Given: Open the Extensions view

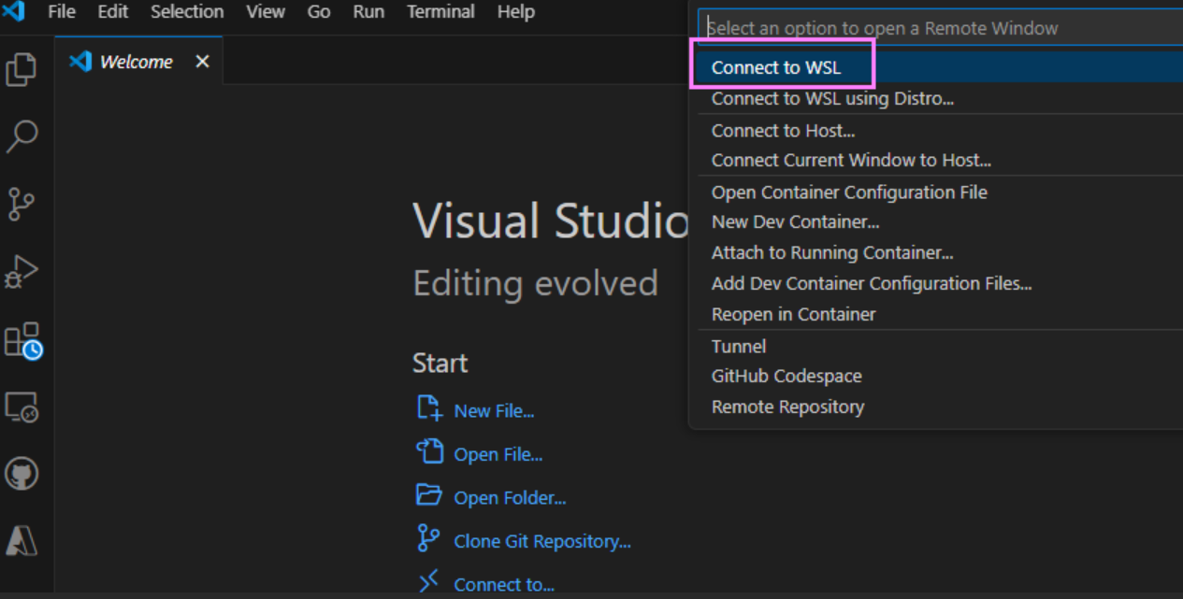Looking at the screenshot, I should tap(22, 340).
